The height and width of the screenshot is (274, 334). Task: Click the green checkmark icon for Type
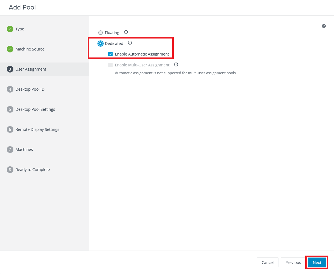coord(10,29)
